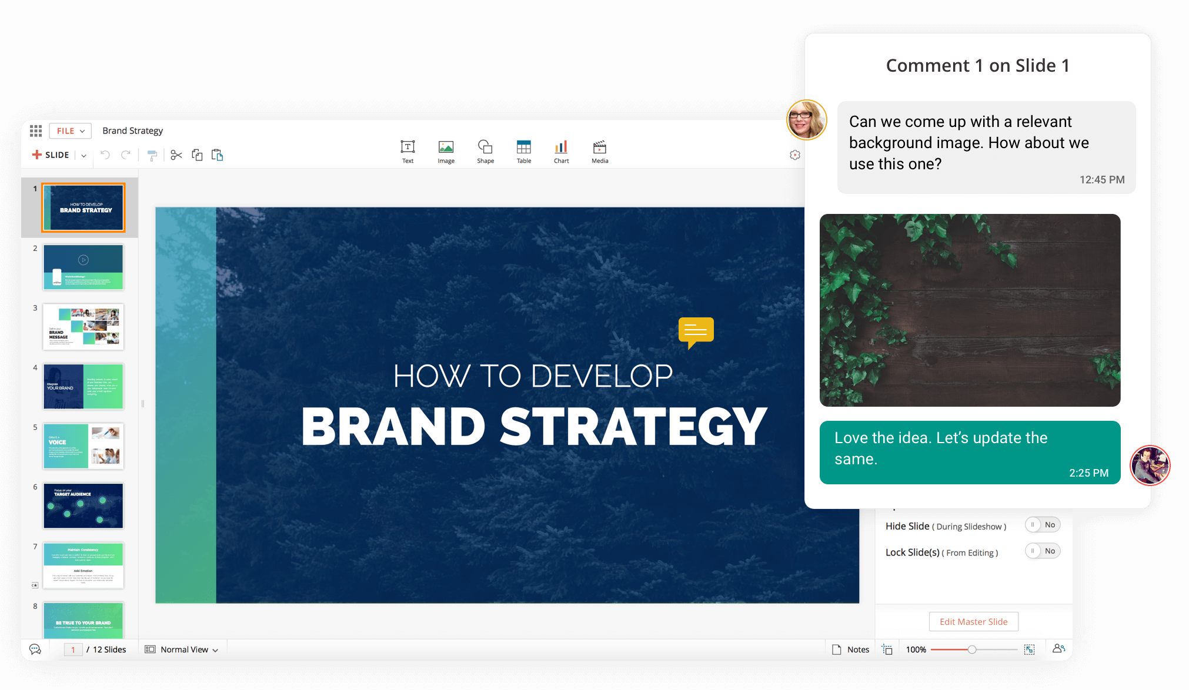1189x690 pixels.
Task: Insert a Table
Action: 523,147
